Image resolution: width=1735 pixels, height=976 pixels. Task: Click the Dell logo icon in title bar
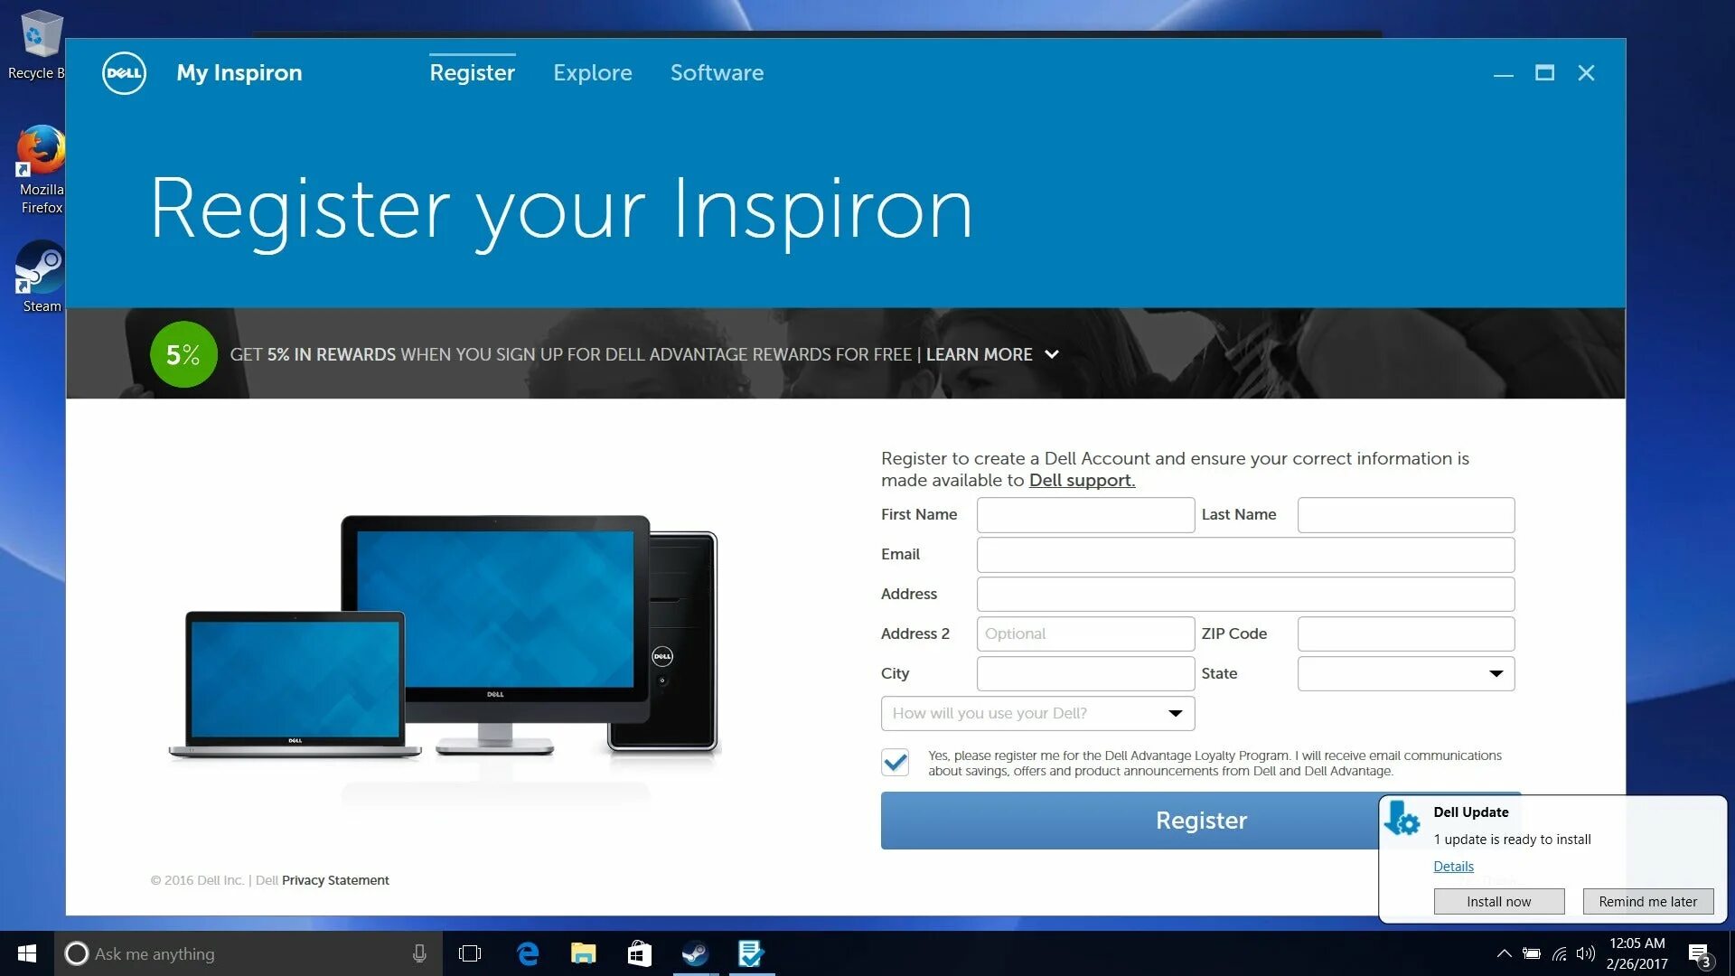pos(124,74)
